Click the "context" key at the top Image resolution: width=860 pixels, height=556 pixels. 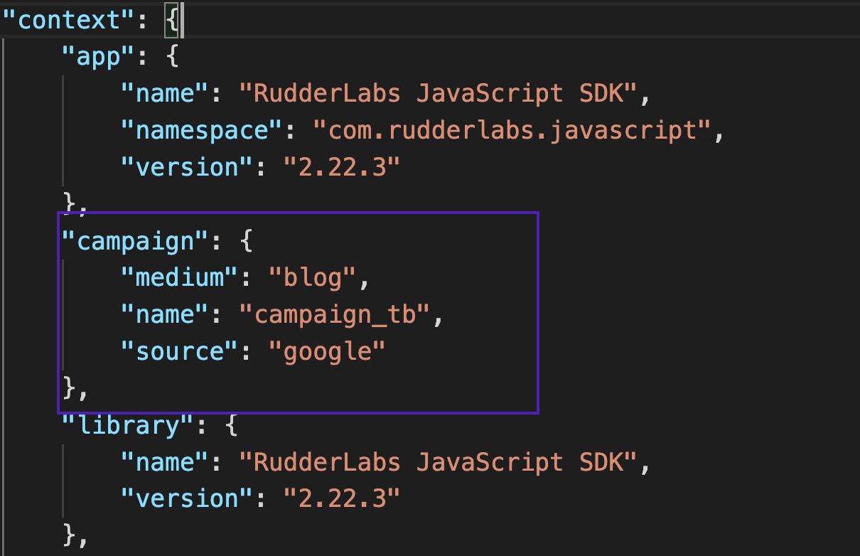[x=64, y=18]
